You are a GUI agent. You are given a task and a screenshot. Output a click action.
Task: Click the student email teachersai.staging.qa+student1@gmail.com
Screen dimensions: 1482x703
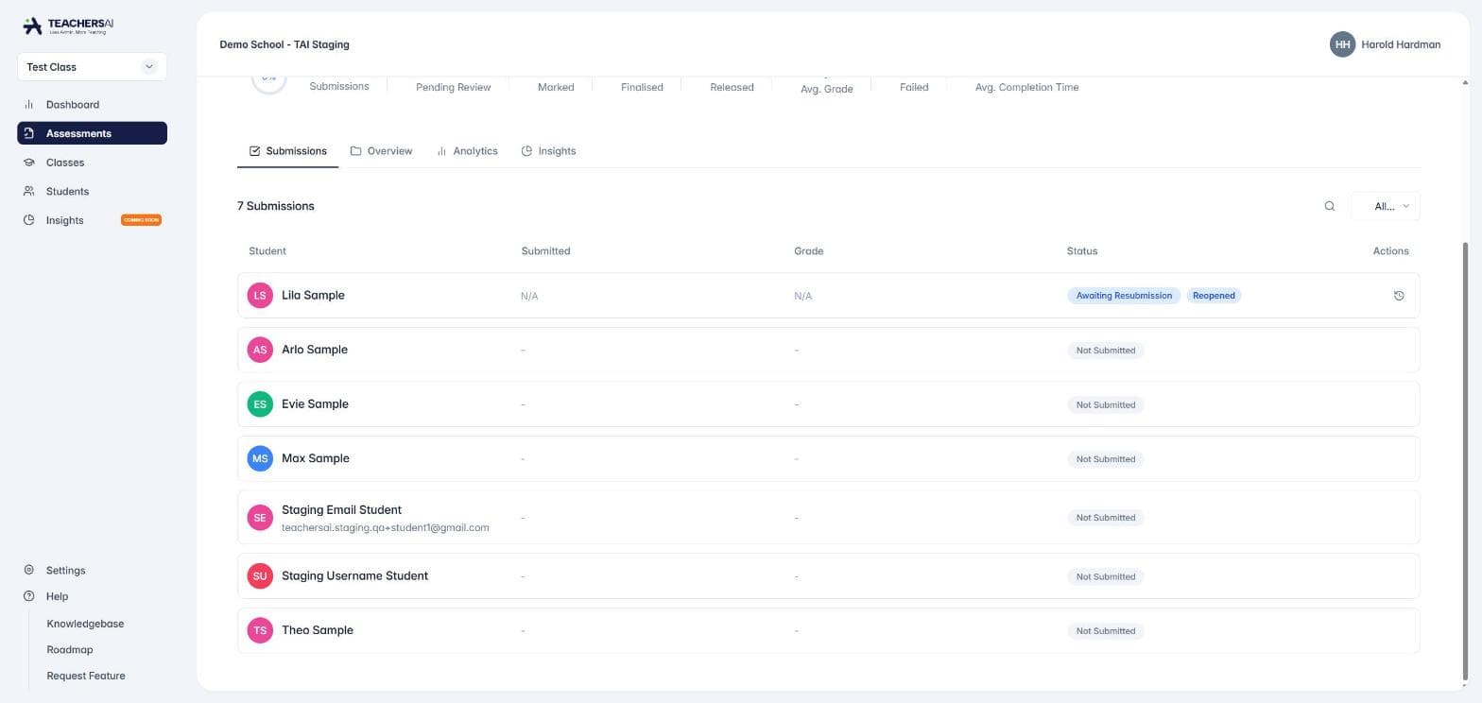[x=386, y=527]
